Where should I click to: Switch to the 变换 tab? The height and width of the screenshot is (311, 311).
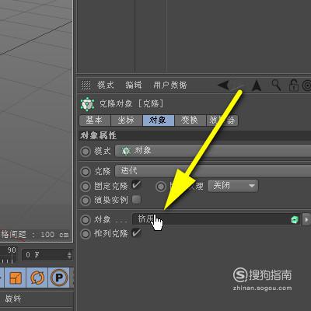click(x=190, y=121)
